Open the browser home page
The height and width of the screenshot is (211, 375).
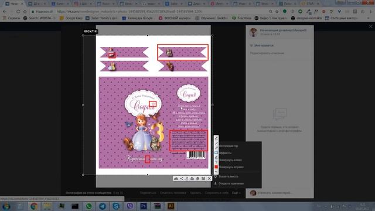tap(25, 12)
